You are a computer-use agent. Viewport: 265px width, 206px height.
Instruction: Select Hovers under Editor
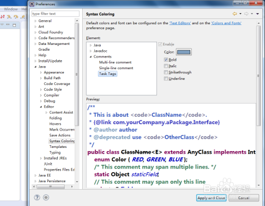[x=55, y=124]
